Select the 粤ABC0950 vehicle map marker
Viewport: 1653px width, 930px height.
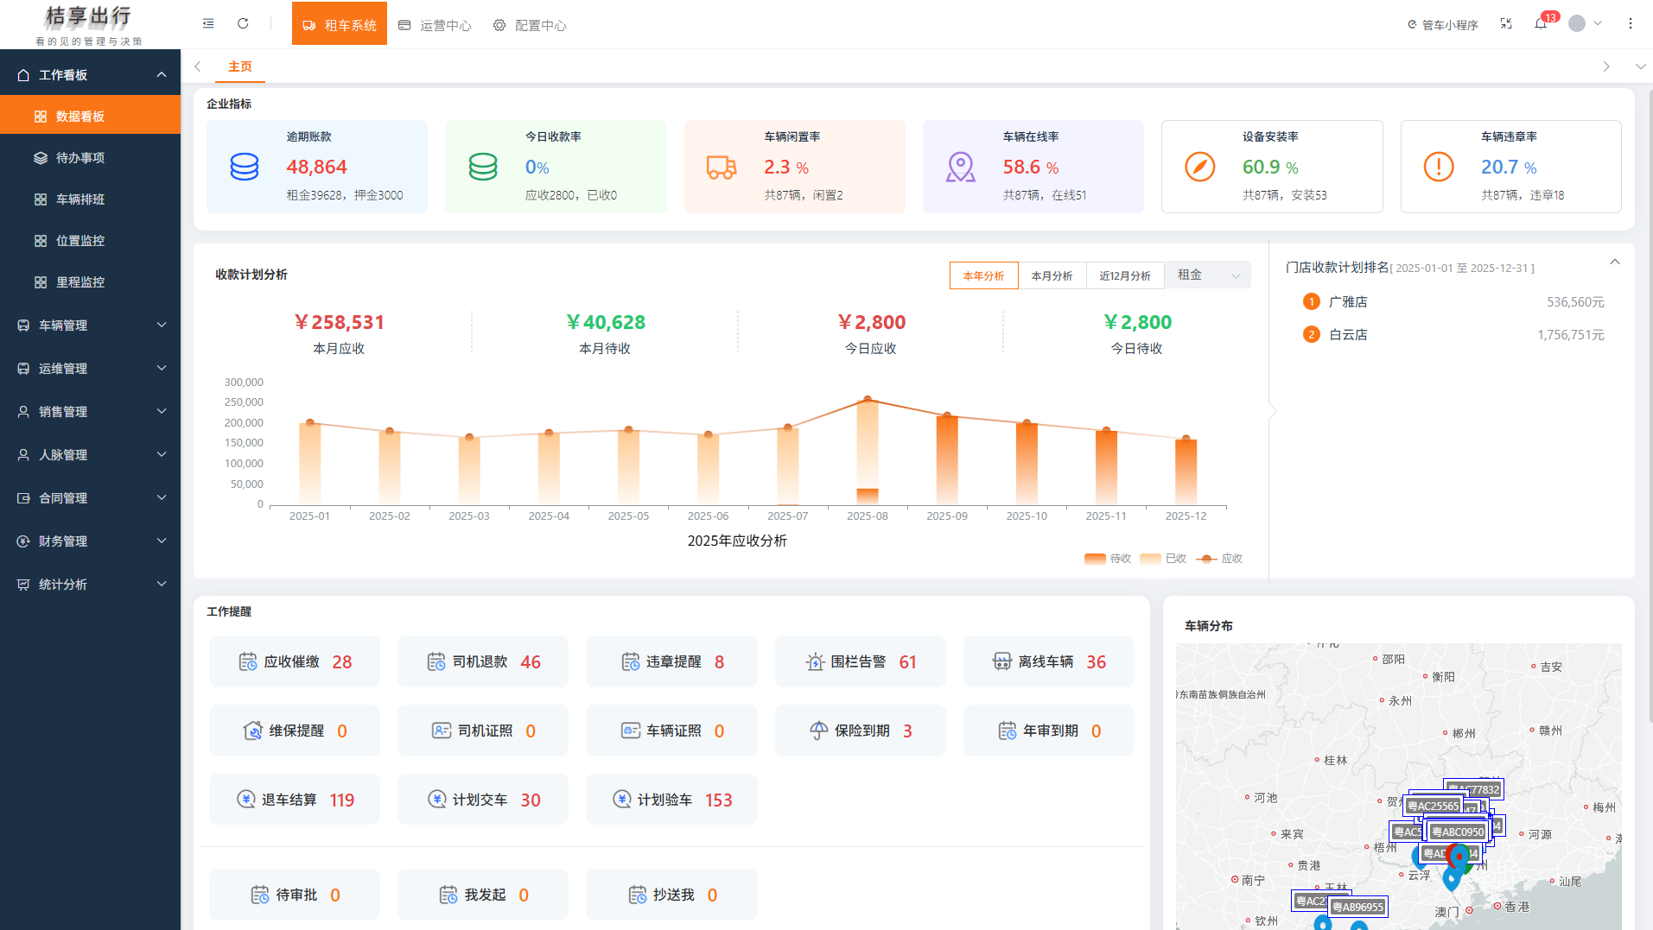(x=1458, y=832)
